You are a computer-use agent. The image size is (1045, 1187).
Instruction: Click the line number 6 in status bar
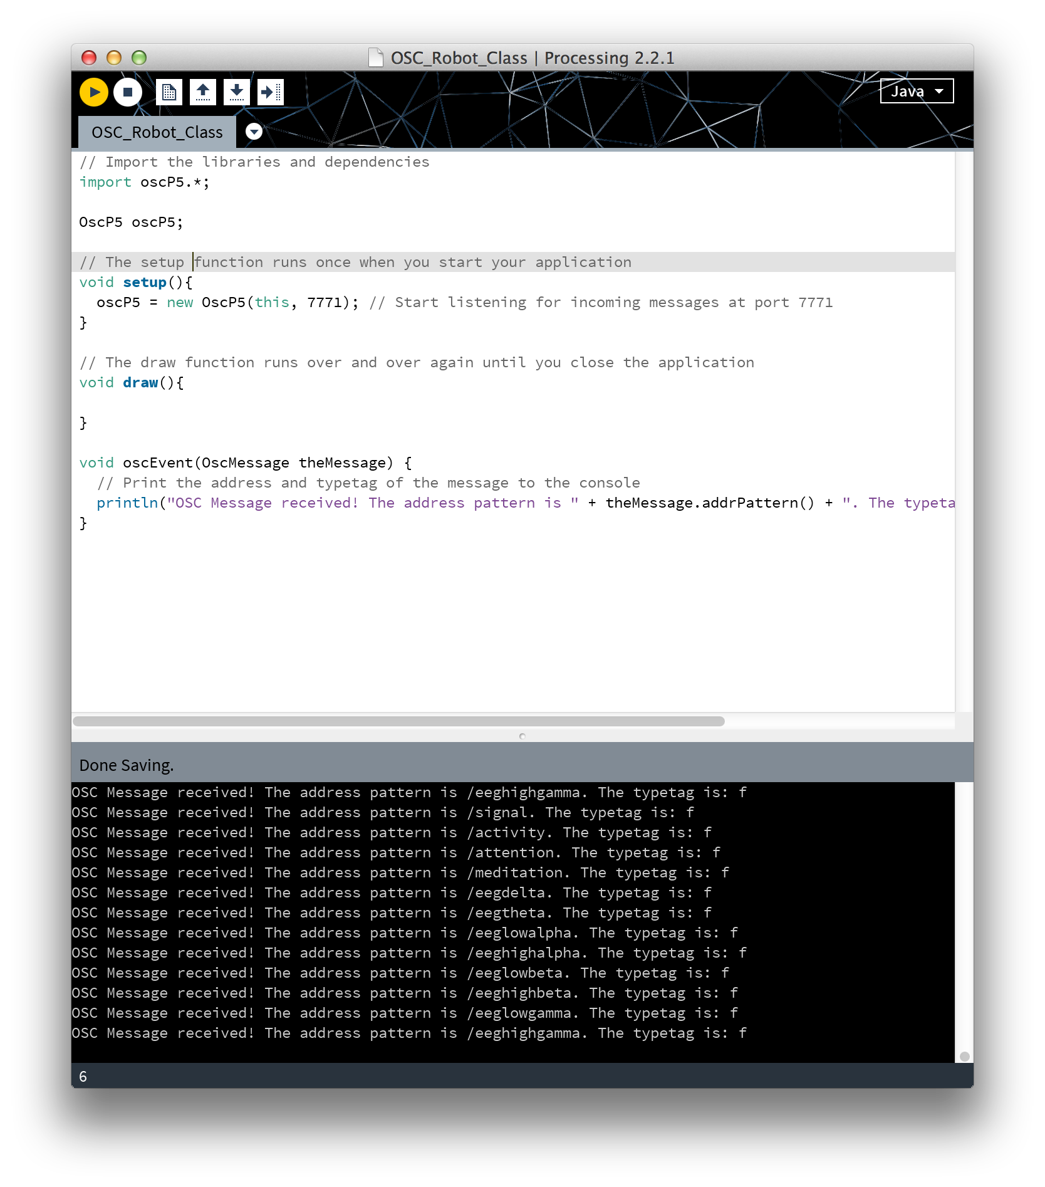coord(83,1077)
